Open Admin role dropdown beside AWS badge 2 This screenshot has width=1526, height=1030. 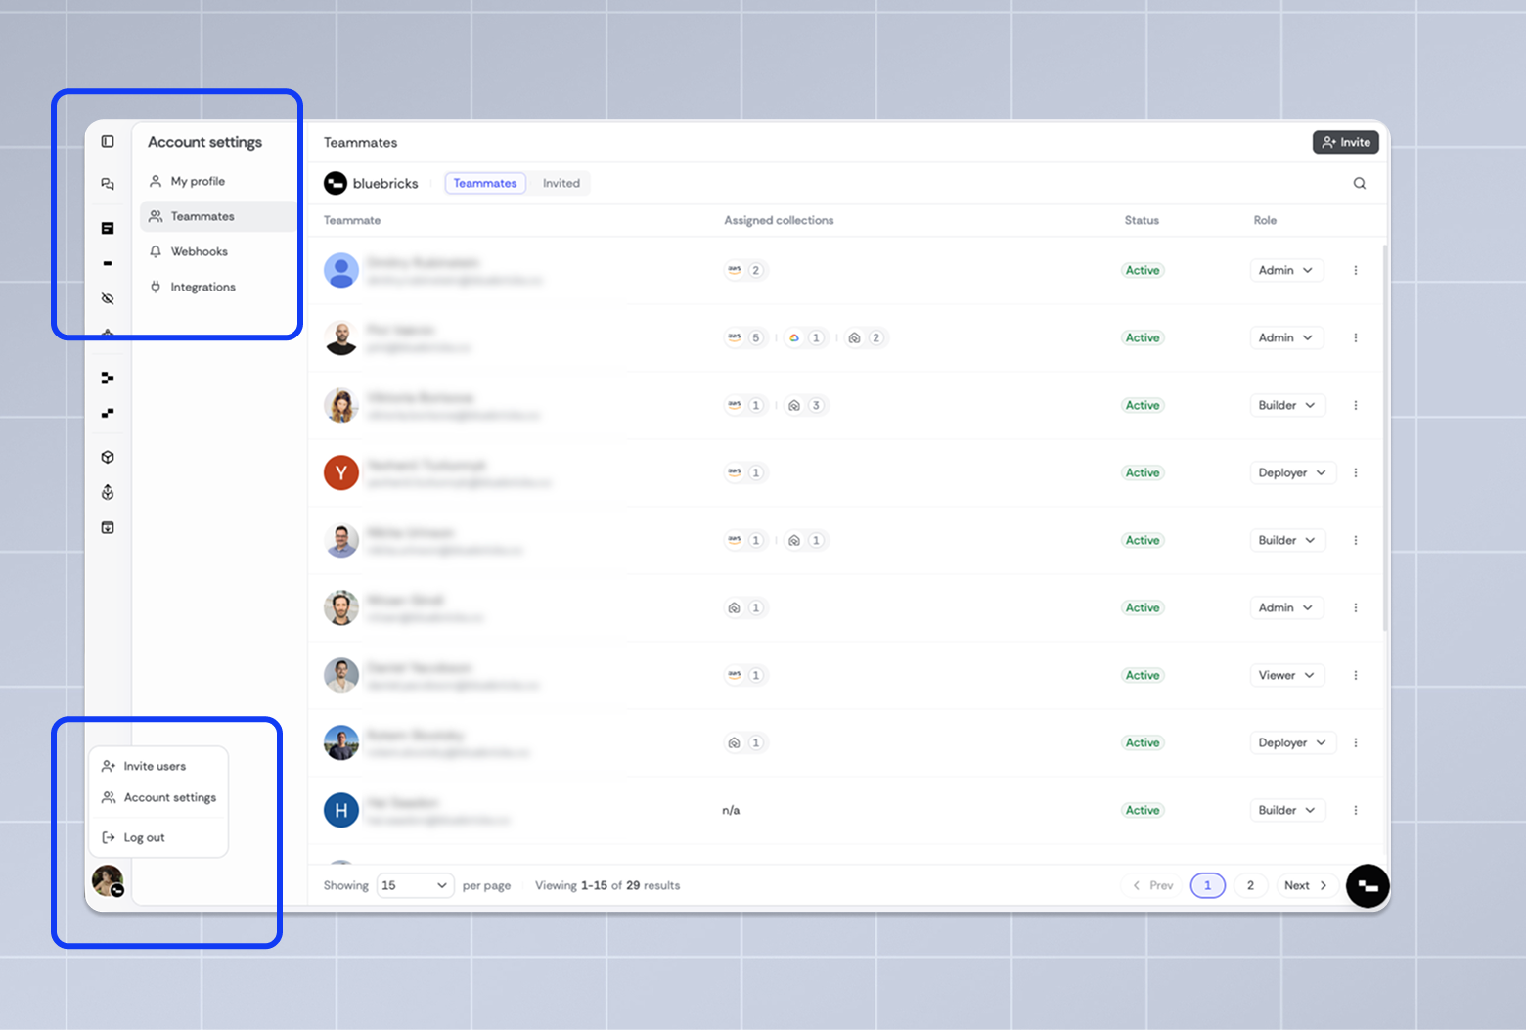click(x=1286, y=270)
